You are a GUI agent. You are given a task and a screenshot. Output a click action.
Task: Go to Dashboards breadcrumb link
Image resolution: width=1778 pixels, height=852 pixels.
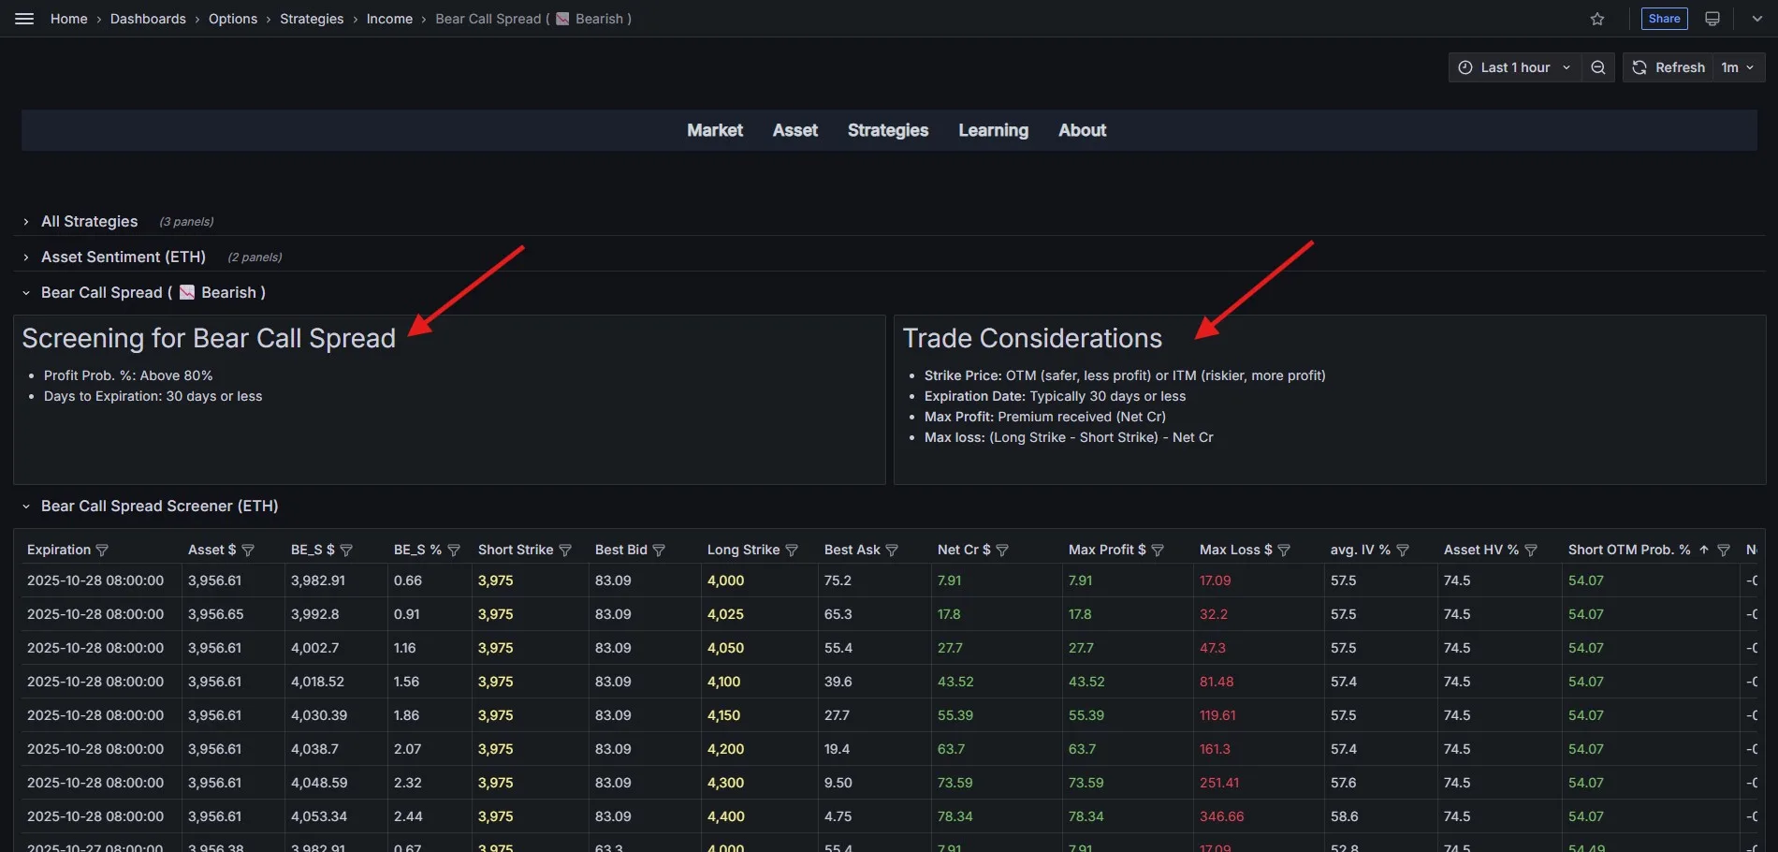pyautogui.click(x=148, y=19)
